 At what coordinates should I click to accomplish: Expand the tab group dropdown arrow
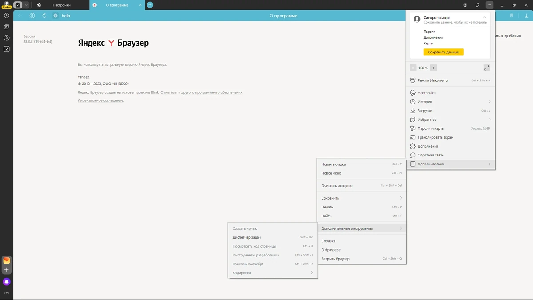click(26, 5)
